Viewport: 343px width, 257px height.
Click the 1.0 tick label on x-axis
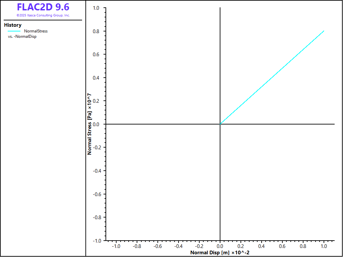pyautogui.click(x=324, y=246)
